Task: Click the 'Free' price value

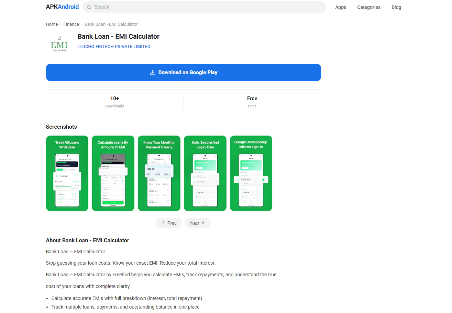Action: point(252,98)
